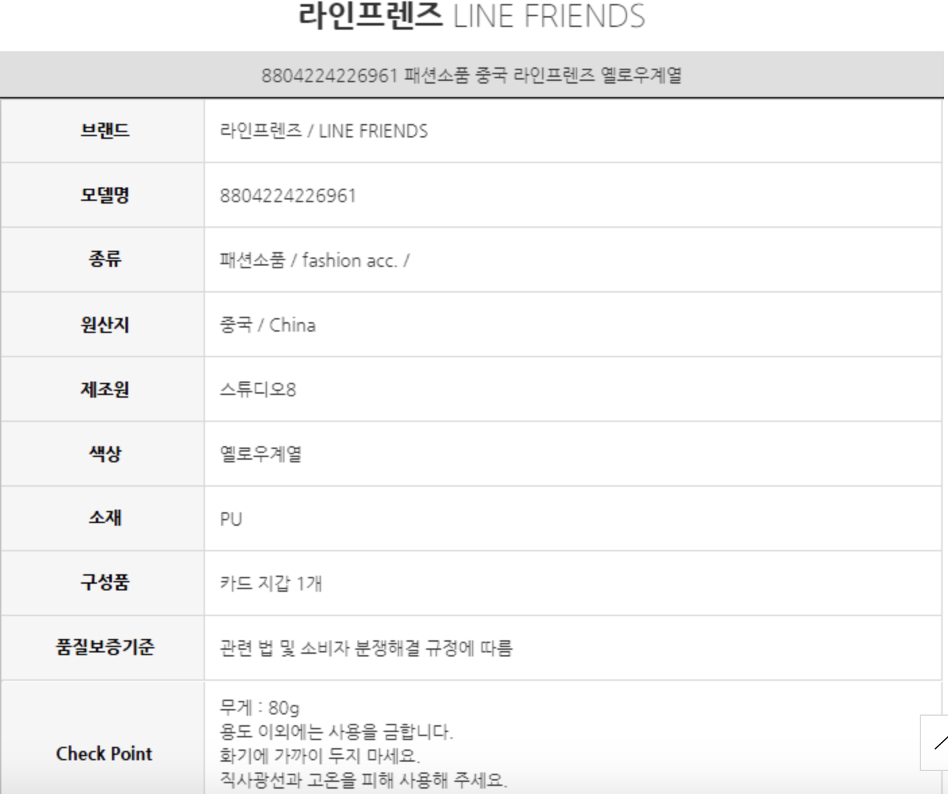The height and width of the screenshot is (794, 948).
Task: Click the 품질보증기준 row label
Action: tap(105, 647)
